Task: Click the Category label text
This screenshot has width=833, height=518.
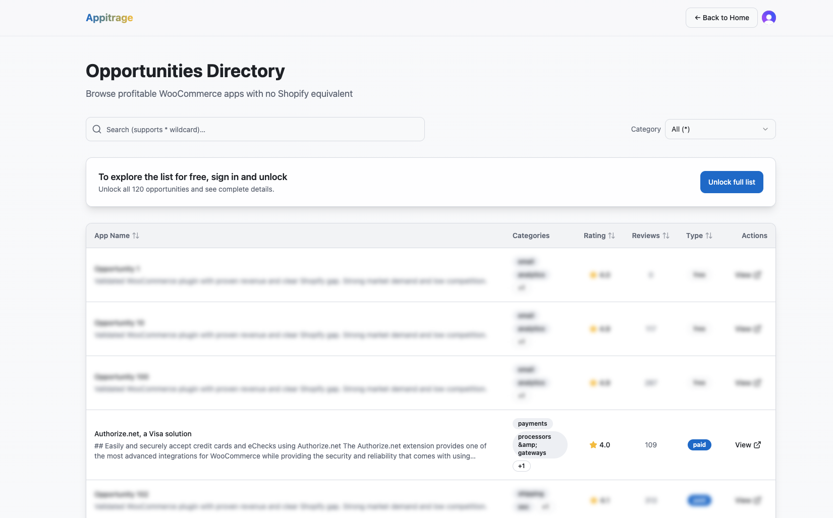Action: 646,129
